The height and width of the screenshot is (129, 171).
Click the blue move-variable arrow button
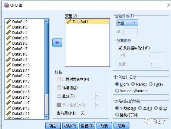point(57,42)
